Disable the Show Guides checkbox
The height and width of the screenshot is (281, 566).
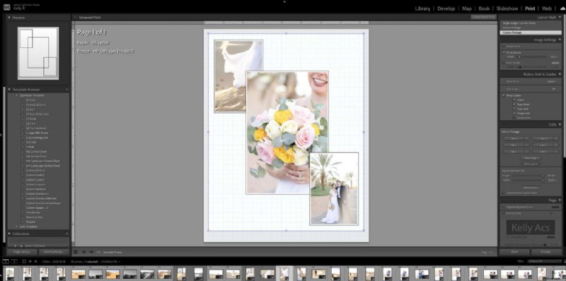[x=503, y=95]
